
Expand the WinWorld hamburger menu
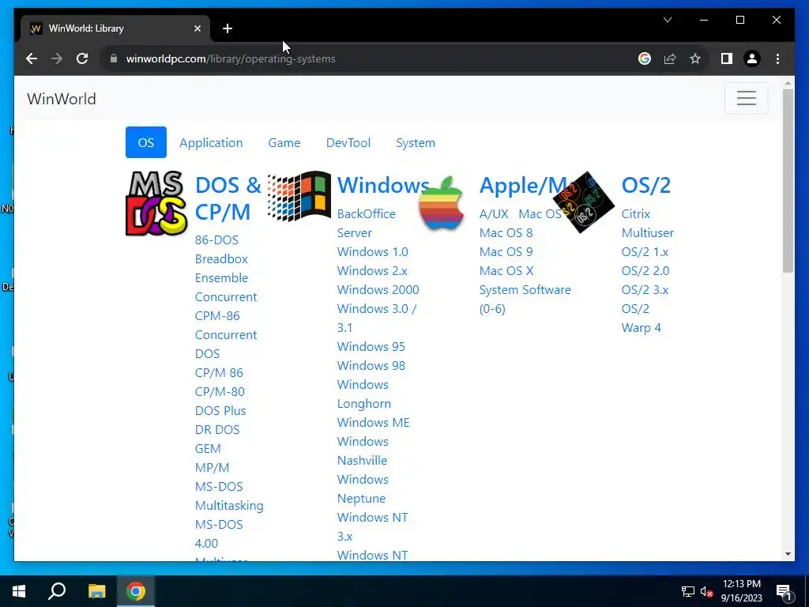[x=746, y=98]
